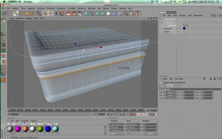Viewport: 222px width, 139px height.
Task: Select the Scale tool
Action: click(x=27, y=14)
